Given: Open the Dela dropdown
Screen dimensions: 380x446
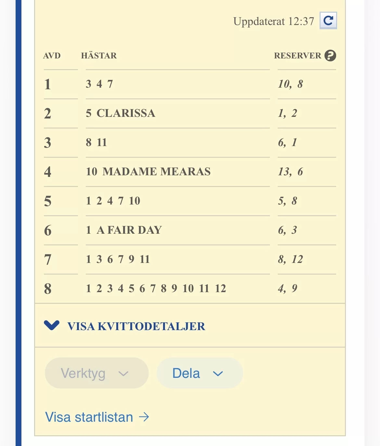Looking at the screenshot, I should click(199, 373).
